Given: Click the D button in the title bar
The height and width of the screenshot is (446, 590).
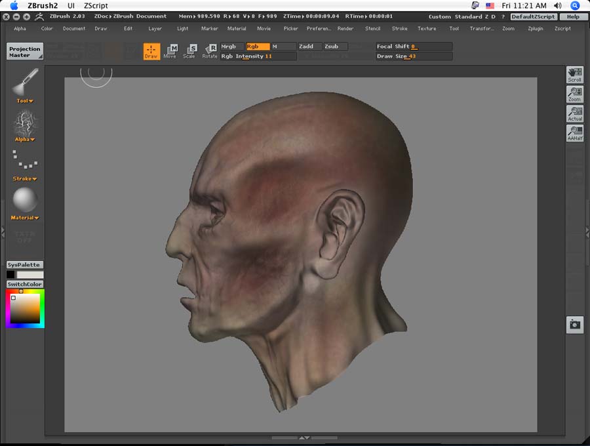Looking at the screenshot, I should pos(493,16).
